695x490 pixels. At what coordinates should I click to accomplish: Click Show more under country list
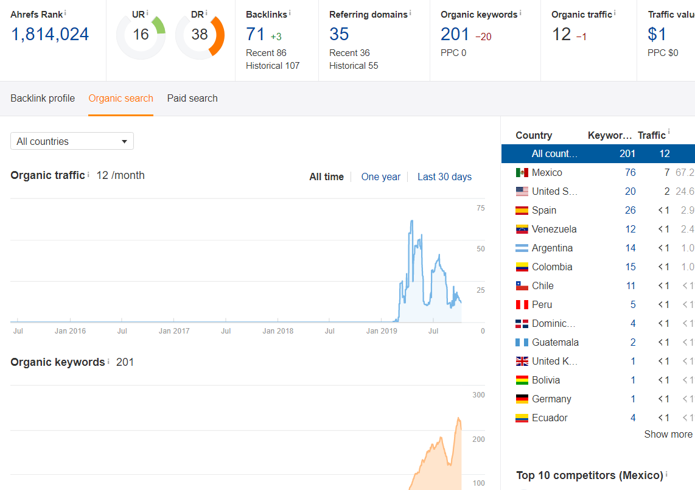[668, 434]
